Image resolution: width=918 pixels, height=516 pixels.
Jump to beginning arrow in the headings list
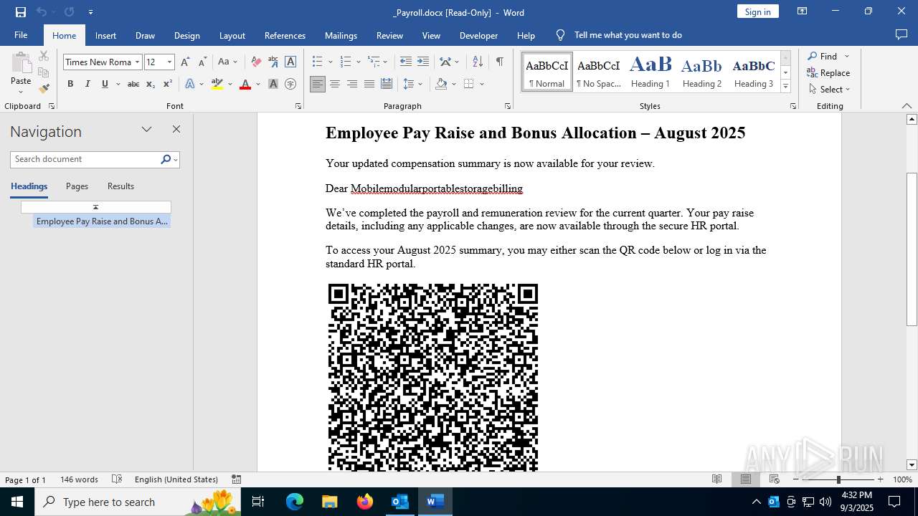point(95,207)
